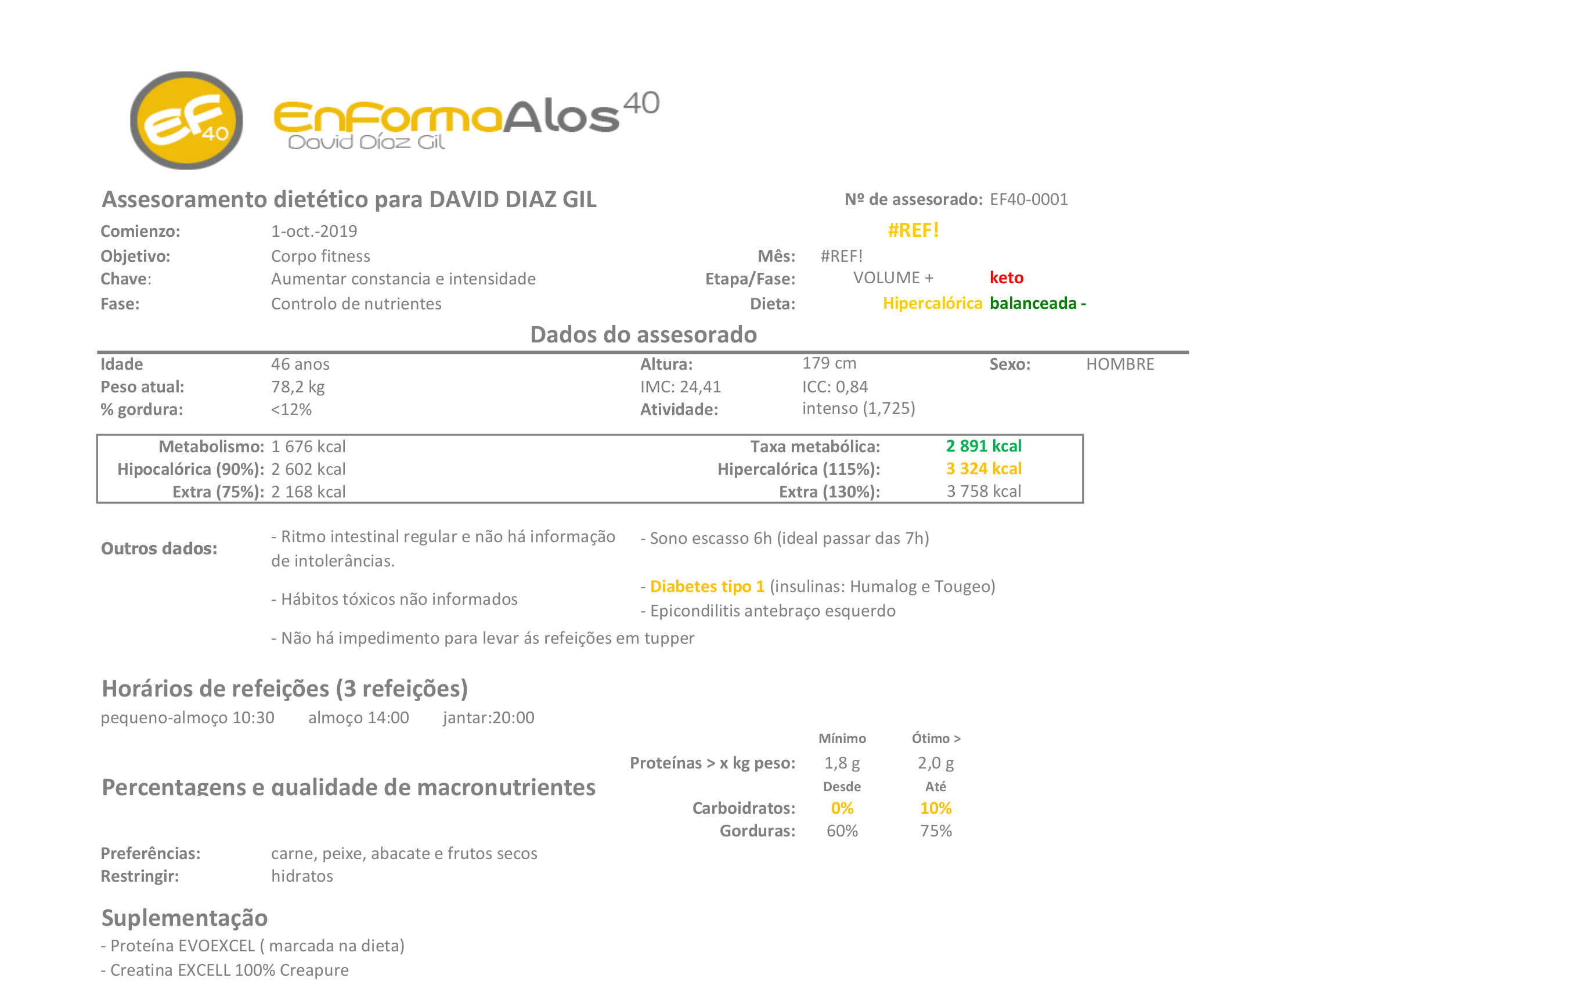
Task: Select 'pequeno-almoço 10:30'
Action: pyautogui.click(x=187, y=718)
